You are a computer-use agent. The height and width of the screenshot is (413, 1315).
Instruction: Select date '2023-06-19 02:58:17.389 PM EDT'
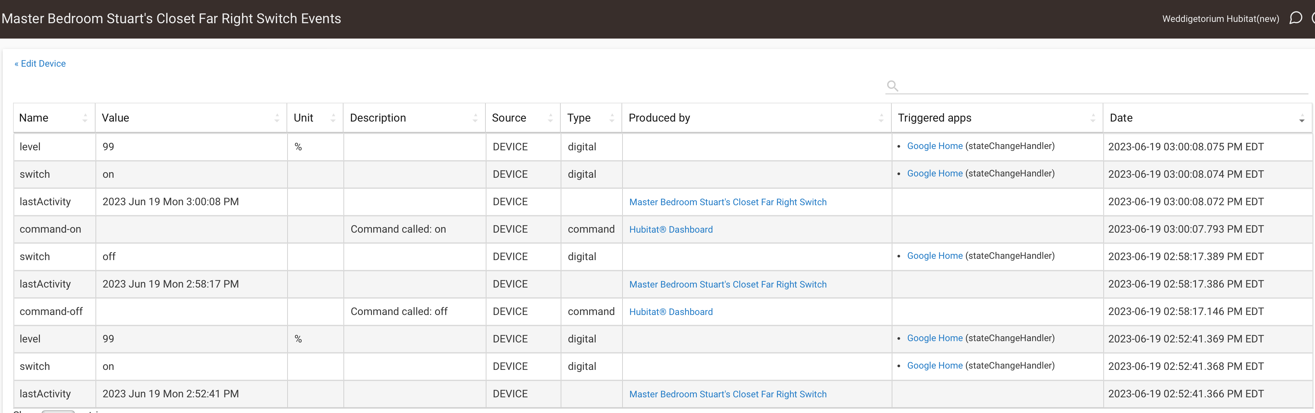point(1186,256)
